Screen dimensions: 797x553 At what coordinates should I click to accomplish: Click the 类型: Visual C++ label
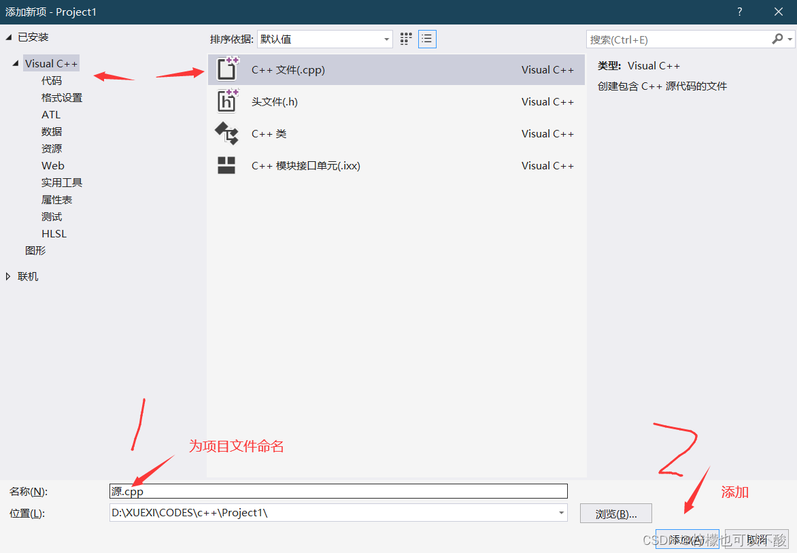pos(639,65)
